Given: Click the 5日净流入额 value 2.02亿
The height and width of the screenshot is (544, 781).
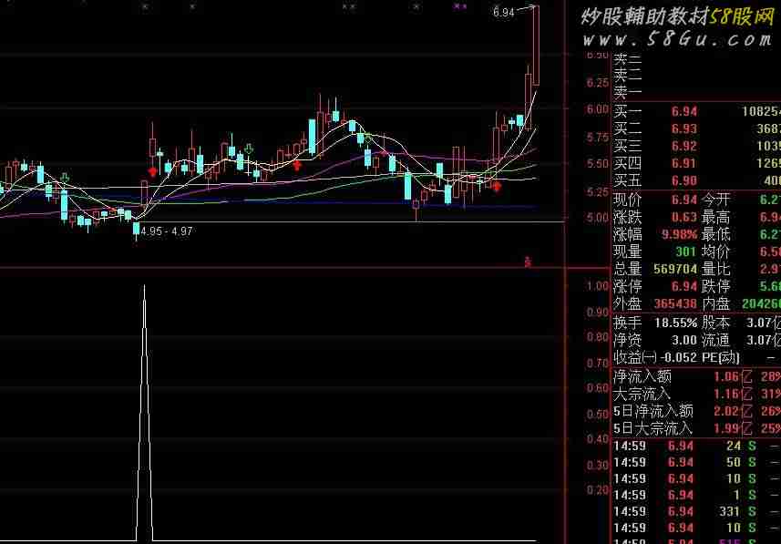Looking at the screenshot, I should tap(732, 411).
